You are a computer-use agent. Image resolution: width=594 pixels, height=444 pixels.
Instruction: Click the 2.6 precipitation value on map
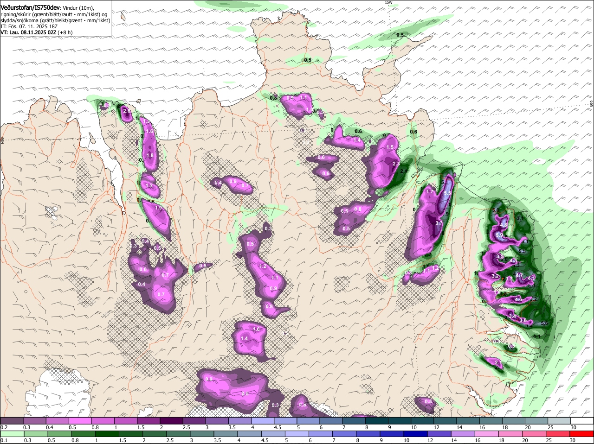pos(126,111)
